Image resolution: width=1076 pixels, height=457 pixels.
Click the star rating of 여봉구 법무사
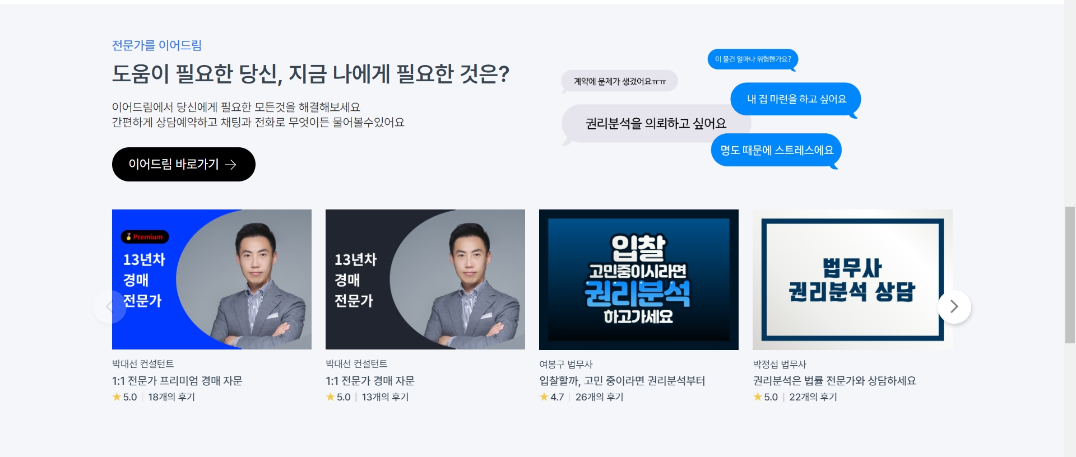point(551,397)
